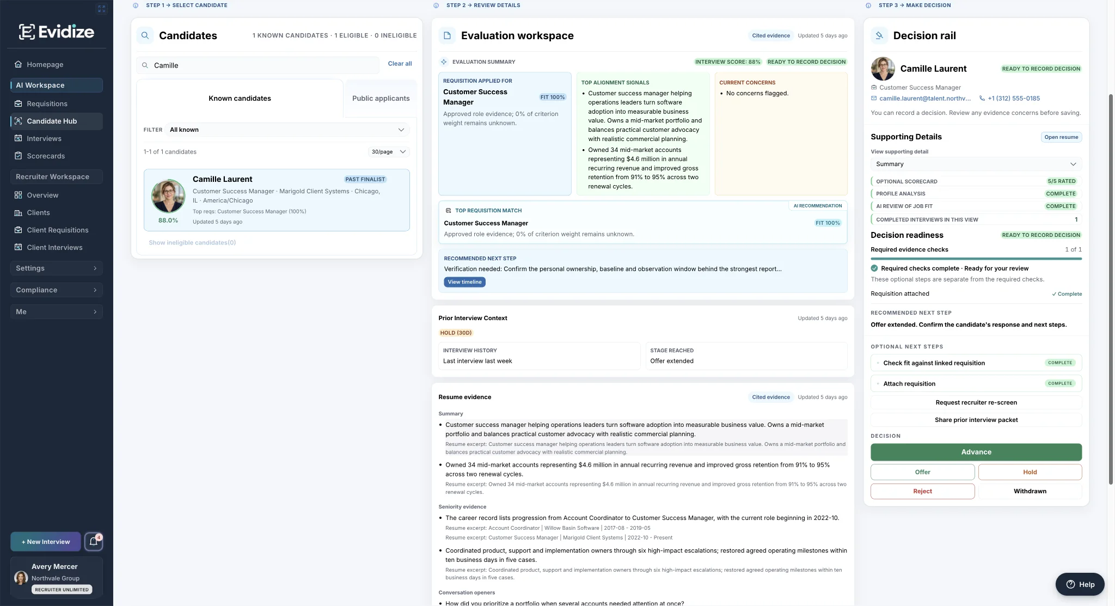Viewport: 1115px width, 606px height.
Task: Switch to Known candidates tab
Action: [x=240, y=99]
